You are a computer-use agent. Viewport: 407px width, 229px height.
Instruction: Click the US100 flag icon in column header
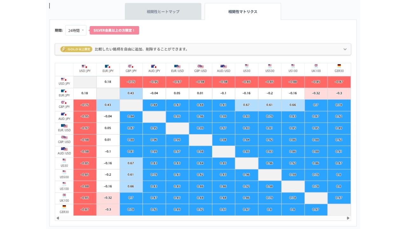click(293, 66)
